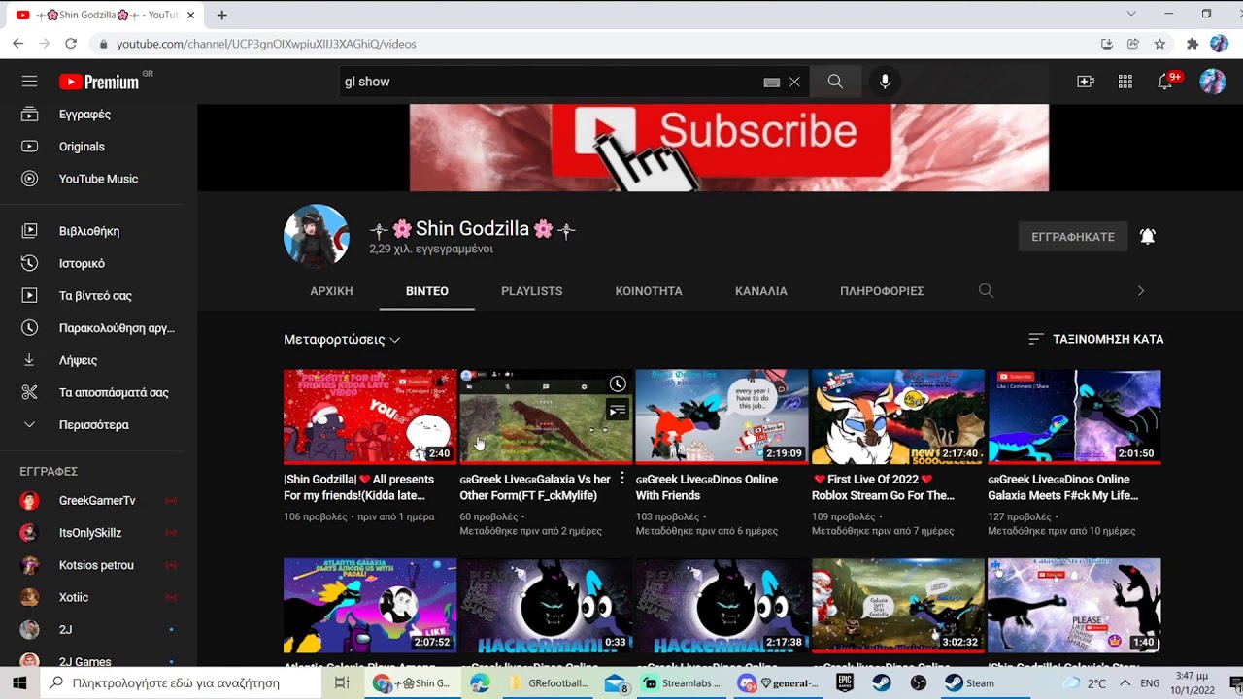Open account avatar menu

pos(1212,82)
